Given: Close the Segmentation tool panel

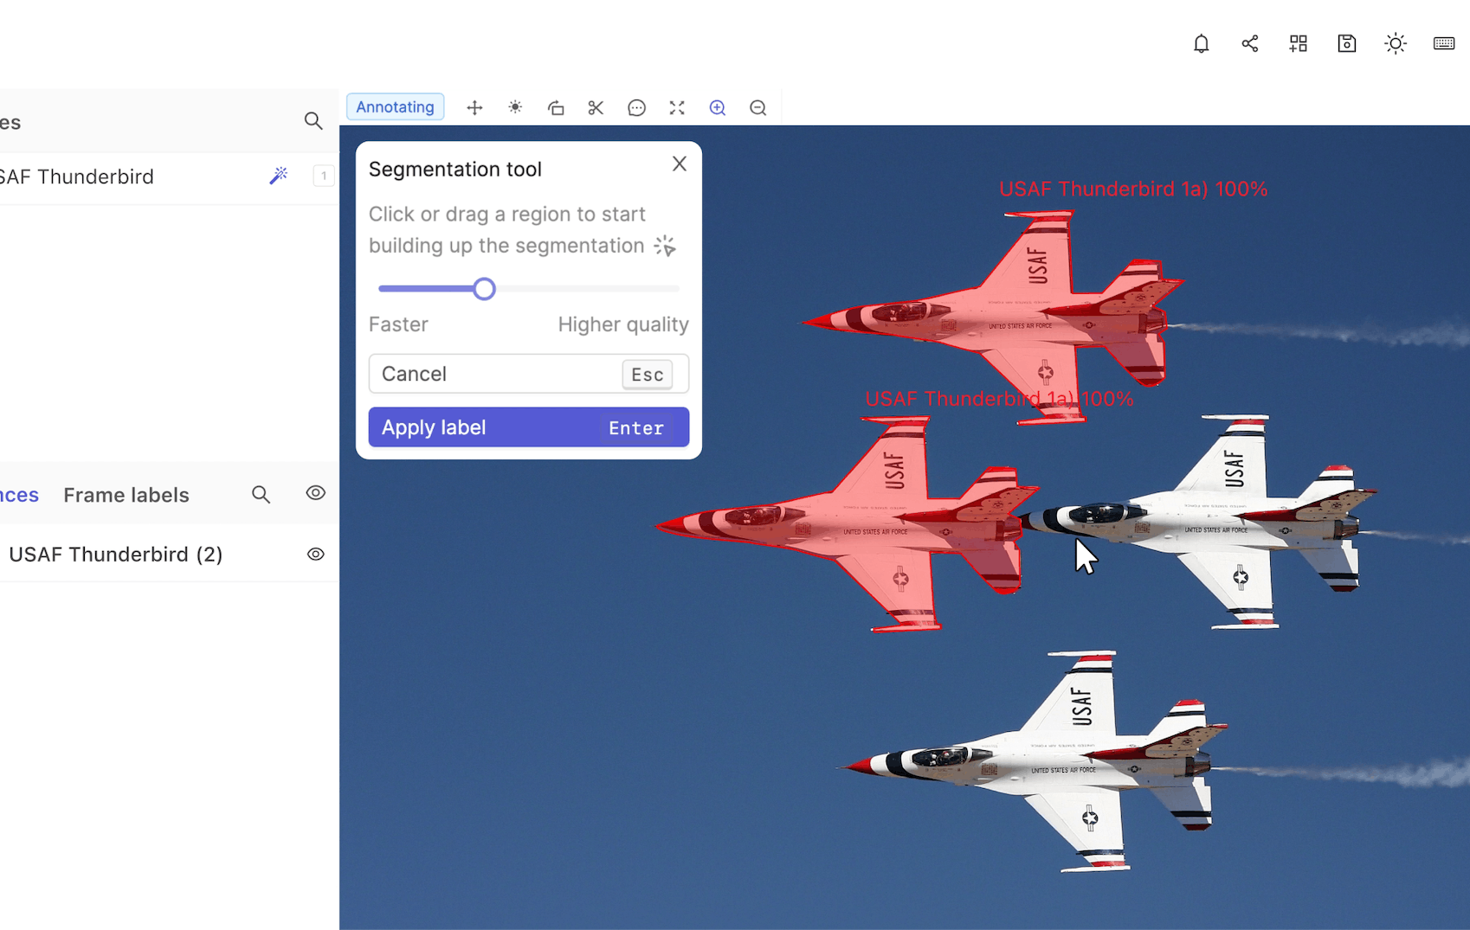Looking at the screenshot, I should (680, 164).
